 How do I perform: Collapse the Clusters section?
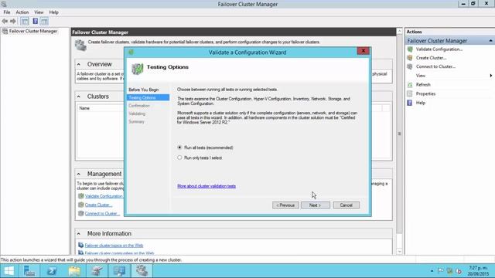point(79,97)
